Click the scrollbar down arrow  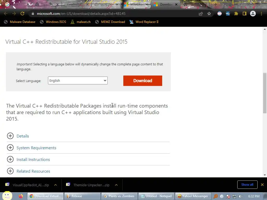tap(265, 175)
